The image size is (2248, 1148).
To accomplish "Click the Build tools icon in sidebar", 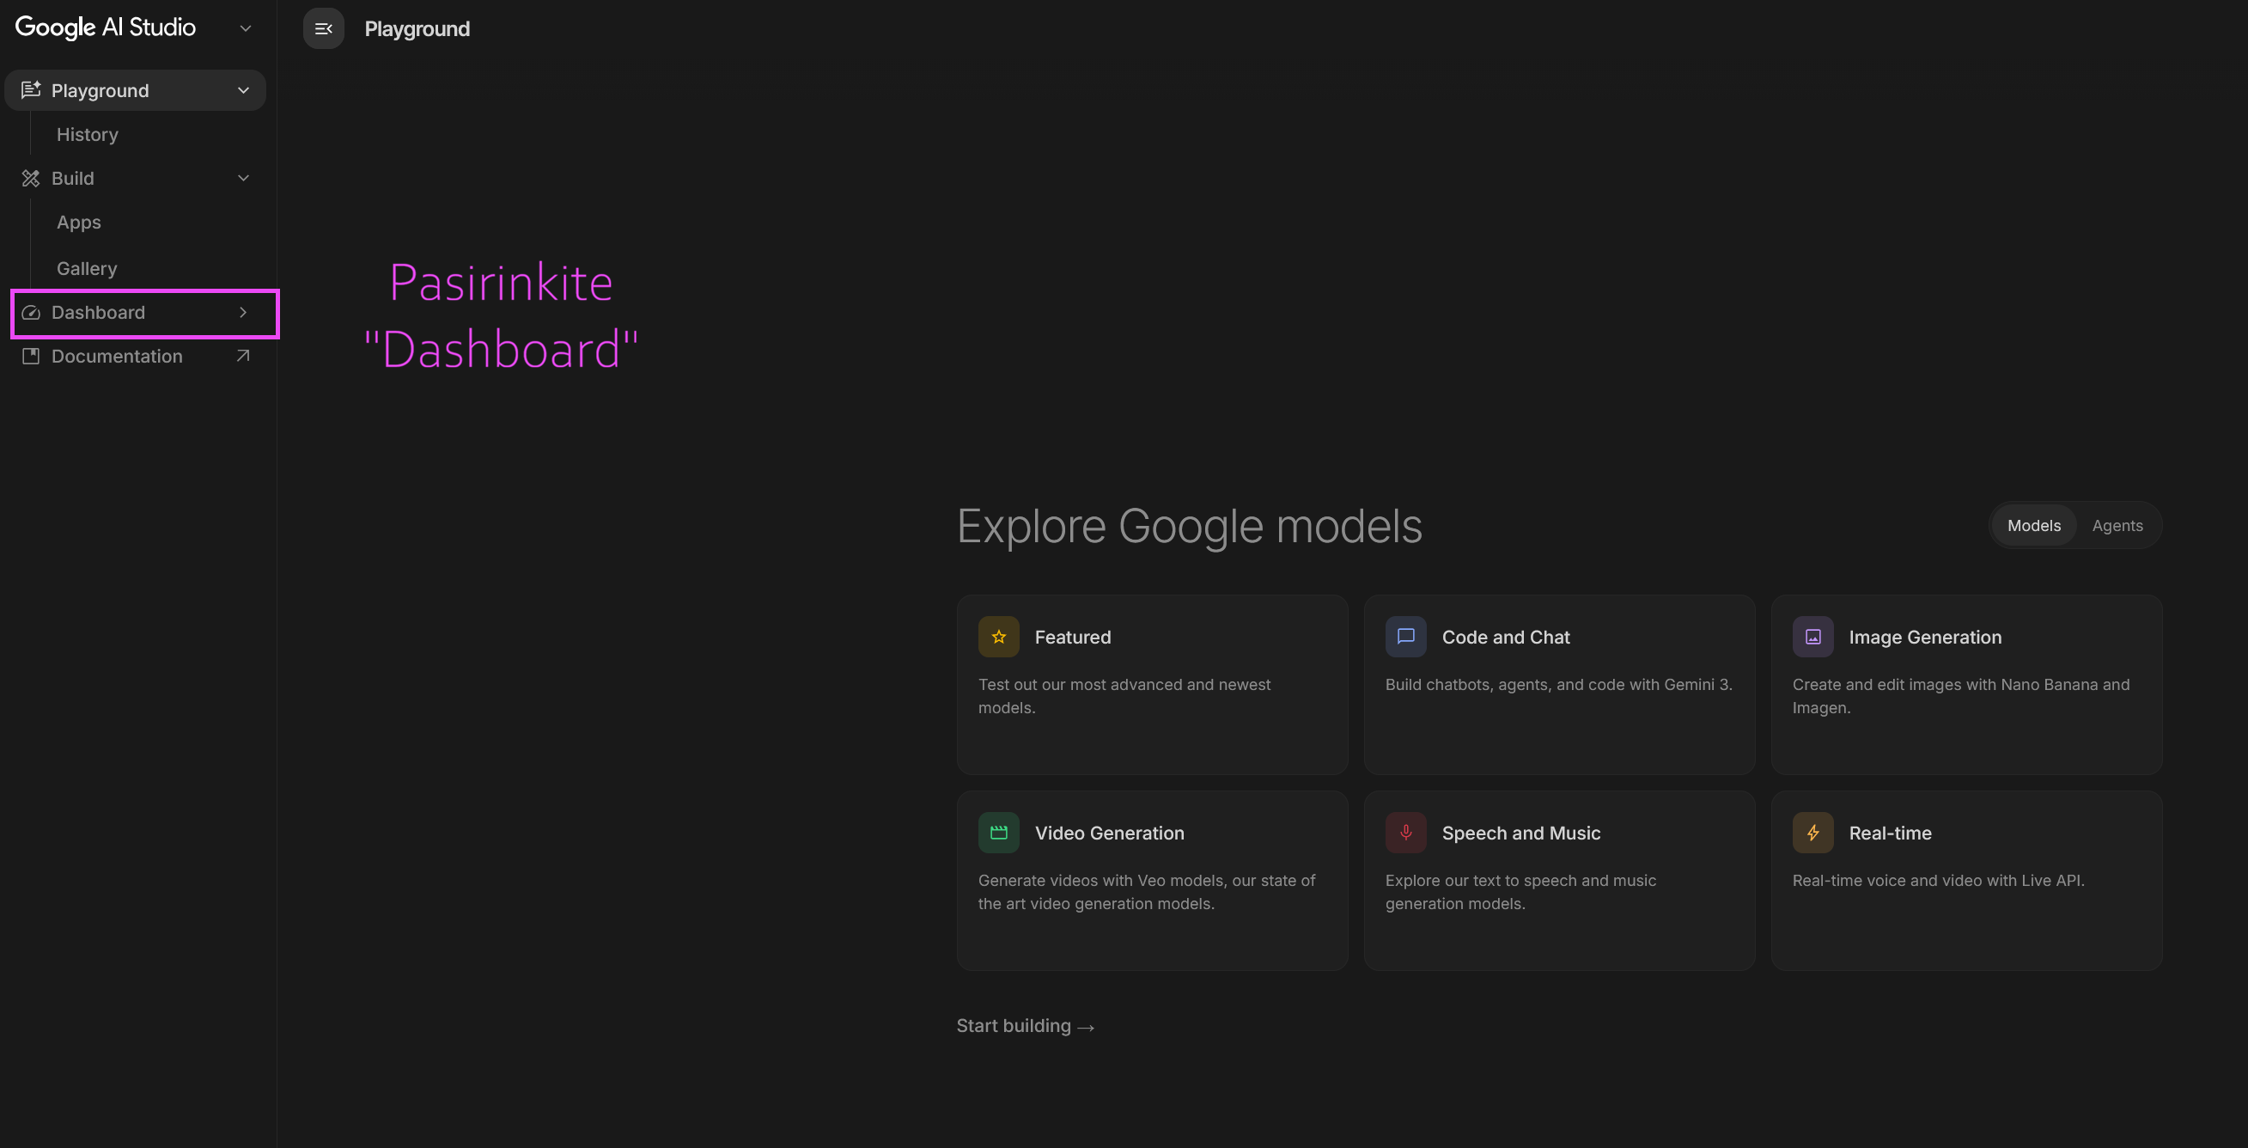I will pyautogui.click(x=31, y=178).
